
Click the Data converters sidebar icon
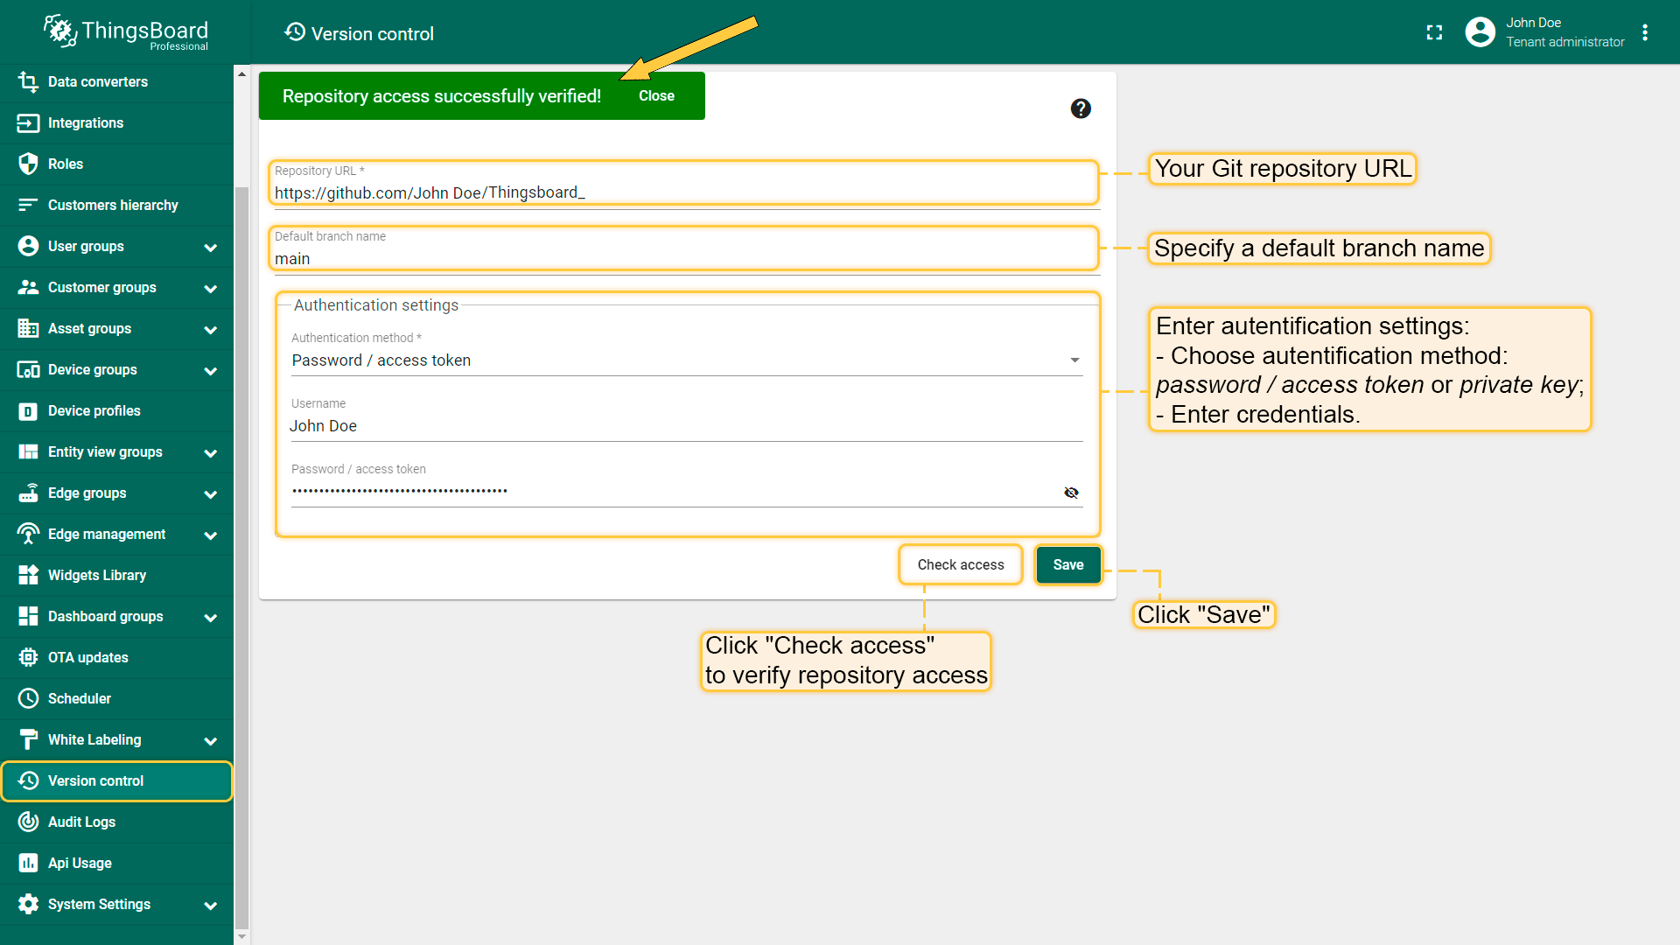coord(28,81)
